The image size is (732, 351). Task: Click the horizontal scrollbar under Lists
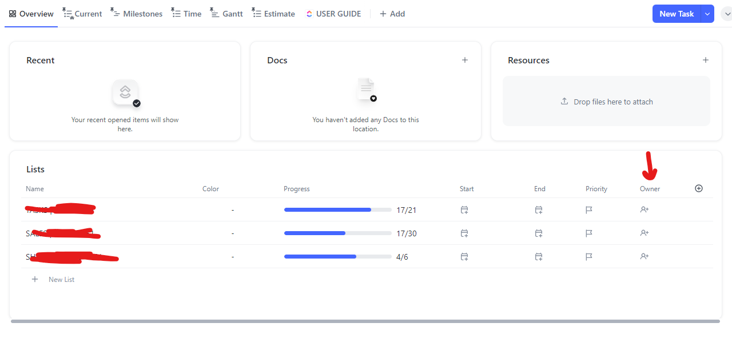365,321
